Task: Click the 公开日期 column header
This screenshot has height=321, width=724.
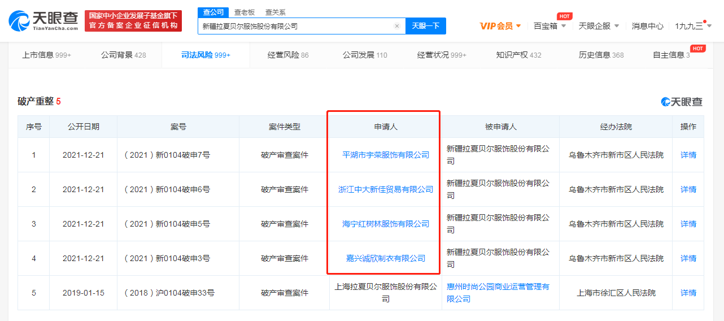Action: click(x=83, y=127)
